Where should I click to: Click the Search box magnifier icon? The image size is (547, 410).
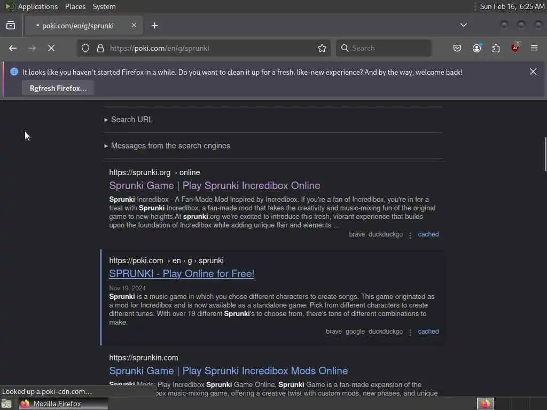click(345, 48)
